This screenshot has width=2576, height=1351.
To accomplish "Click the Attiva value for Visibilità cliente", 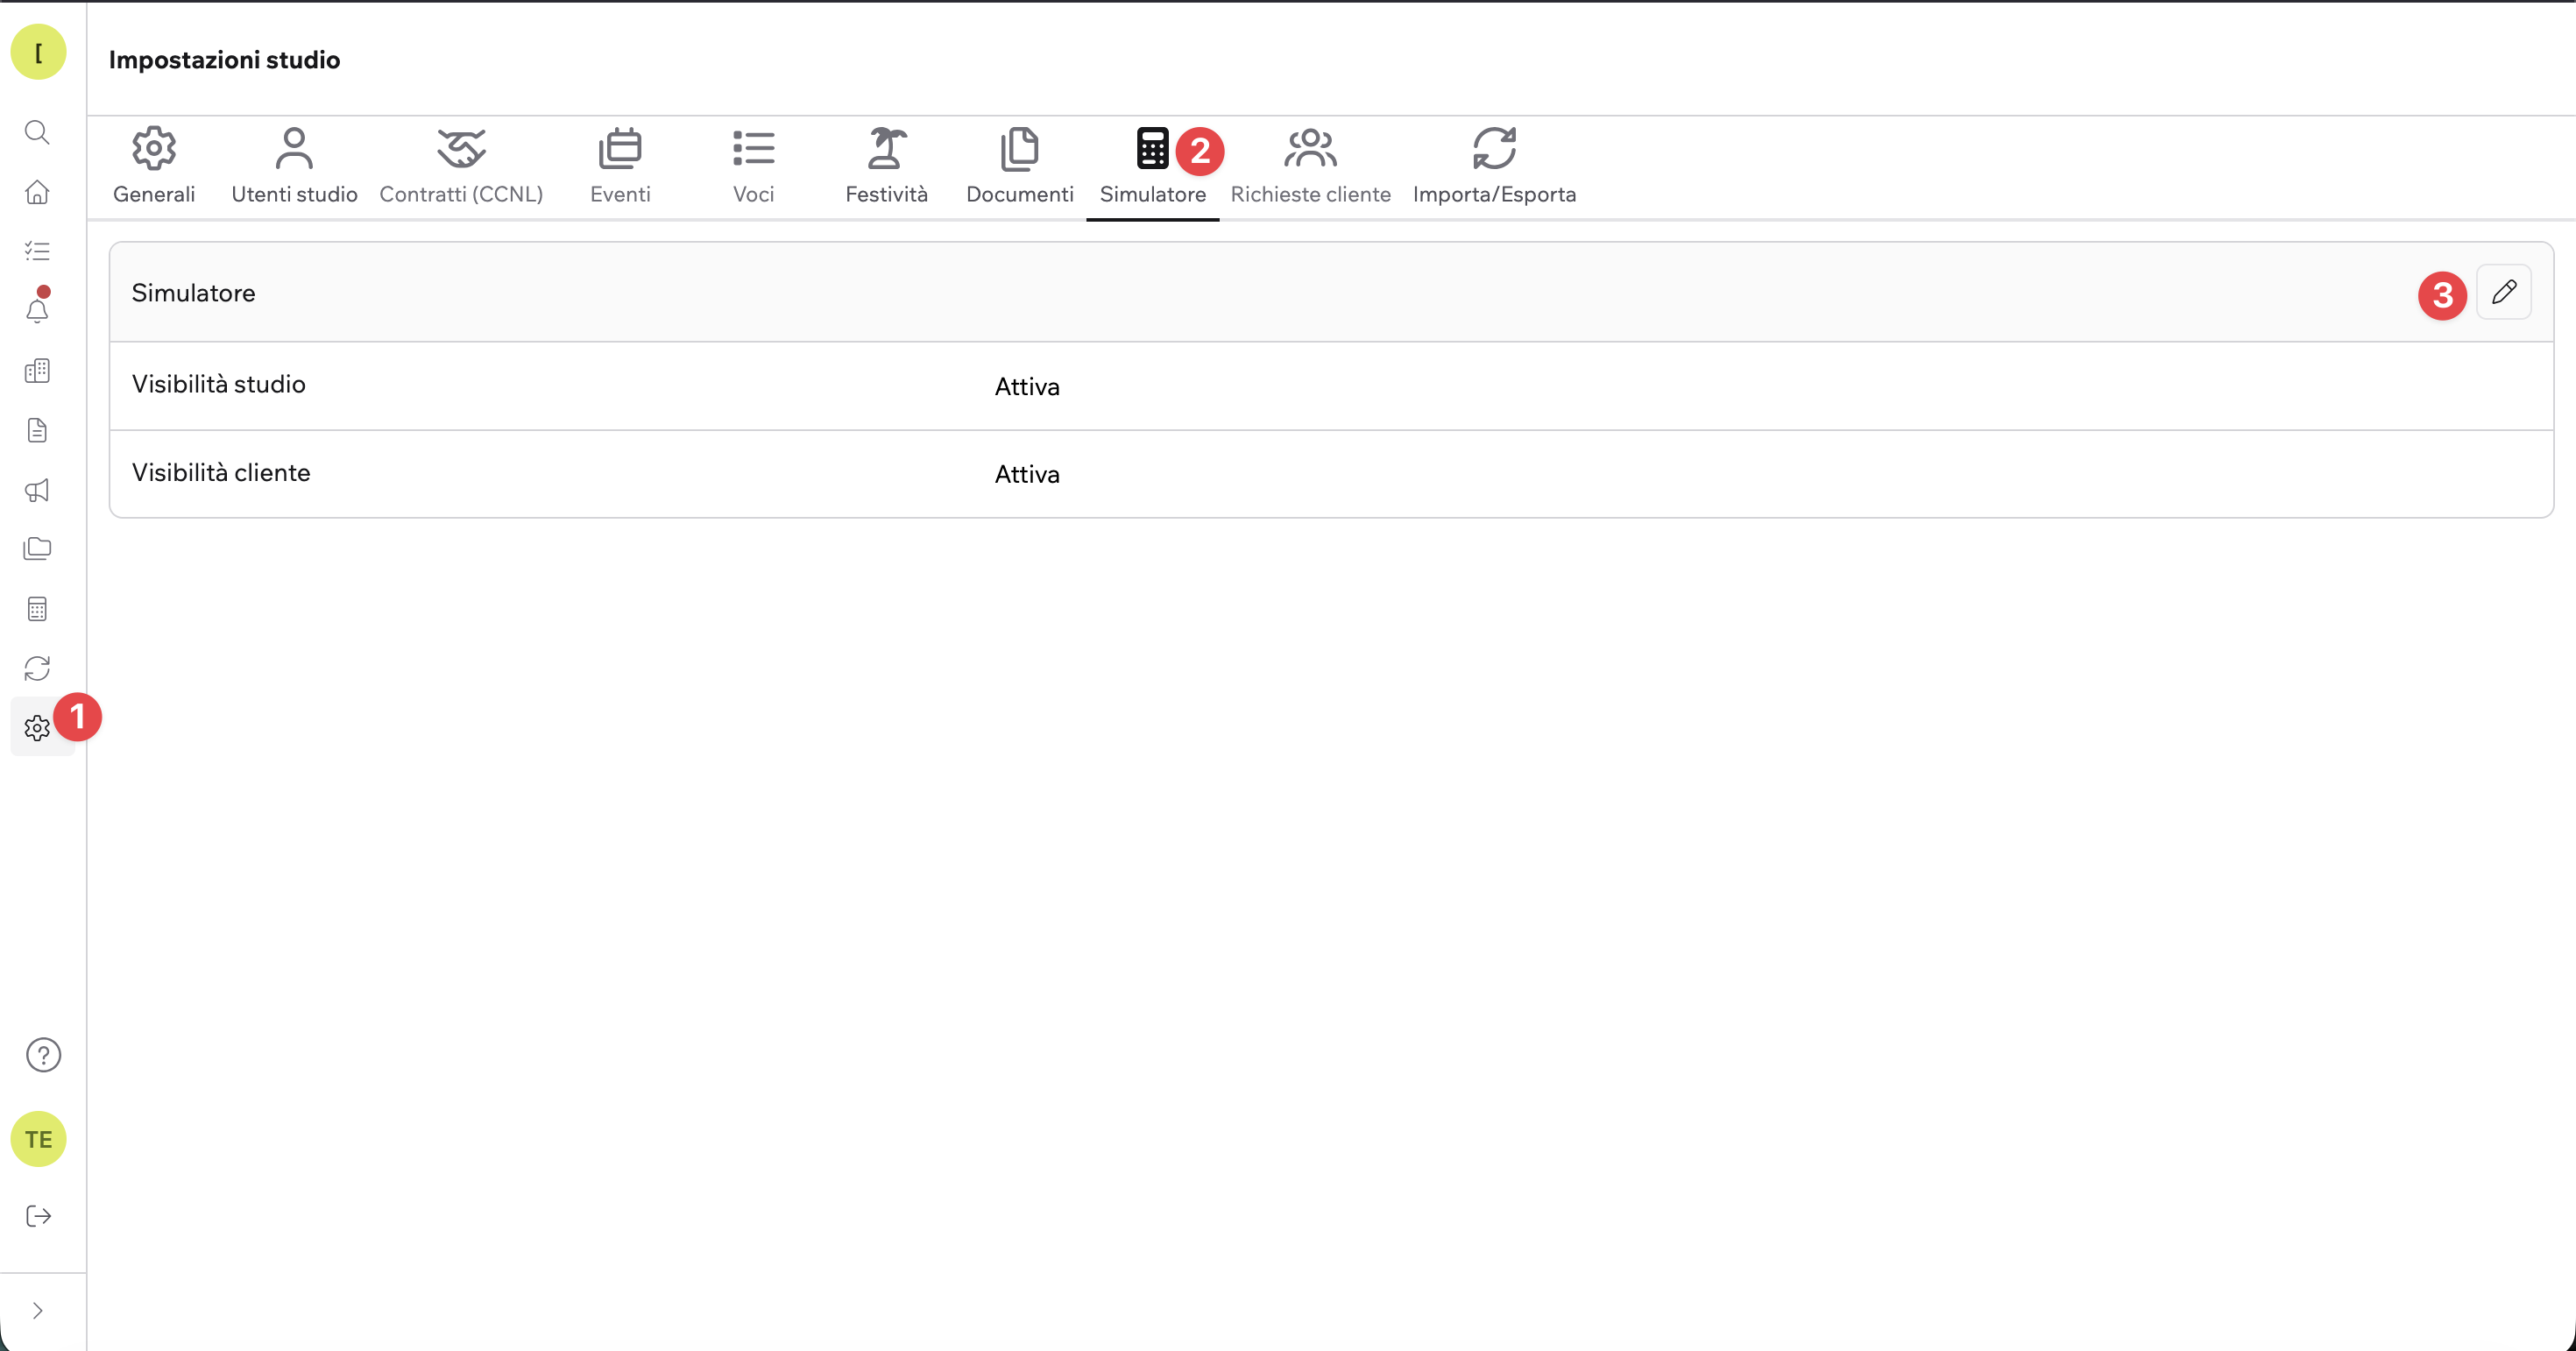I will click(x=1027, y=474).
